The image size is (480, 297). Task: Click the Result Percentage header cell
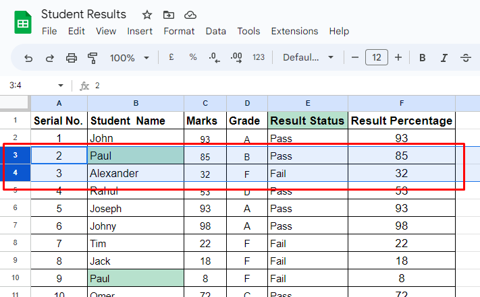pos(402,121)
